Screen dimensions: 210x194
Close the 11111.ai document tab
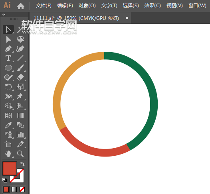click(127, 18)
